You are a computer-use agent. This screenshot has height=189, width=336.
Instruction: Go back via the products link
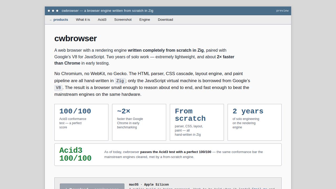[x=59, y=20]
